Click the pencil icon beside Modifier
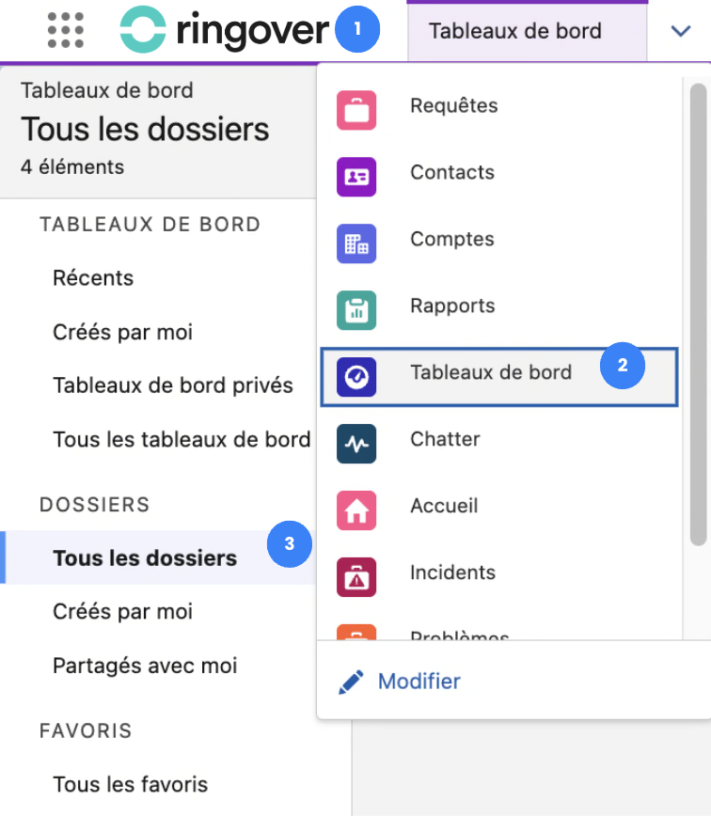711x816 pixels. [x=351, y=682]
